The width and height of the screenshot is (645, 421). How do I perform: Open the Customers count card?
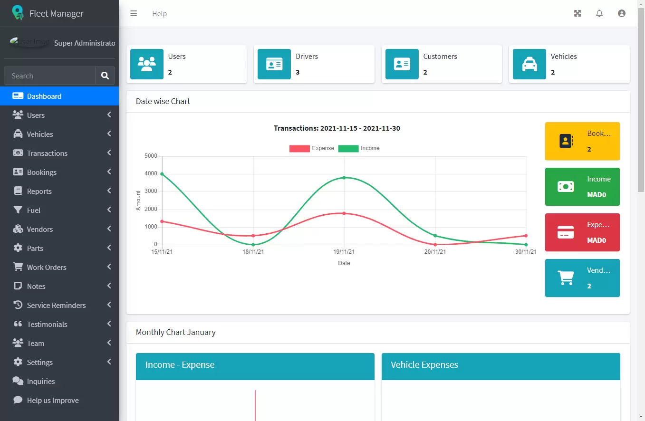click(442, 64)
